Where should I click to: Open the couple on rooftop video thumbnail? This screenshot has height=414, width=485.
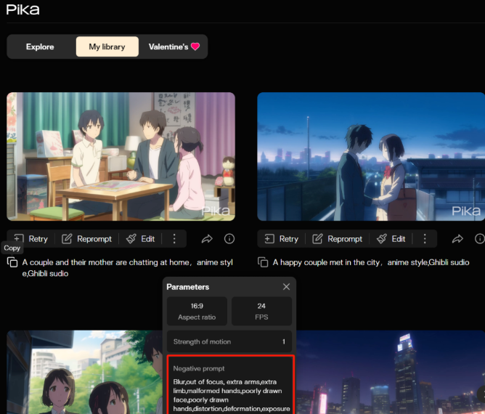coord(371,156)
